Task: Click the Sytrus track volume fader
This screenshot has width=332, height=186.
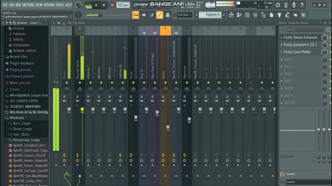Action: click(x=168, y=128)
